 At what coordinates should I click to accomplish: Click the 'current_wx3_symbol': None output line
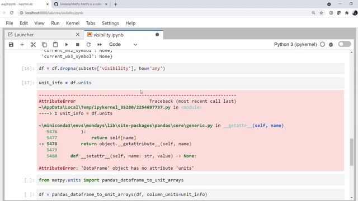click(77, 56)
